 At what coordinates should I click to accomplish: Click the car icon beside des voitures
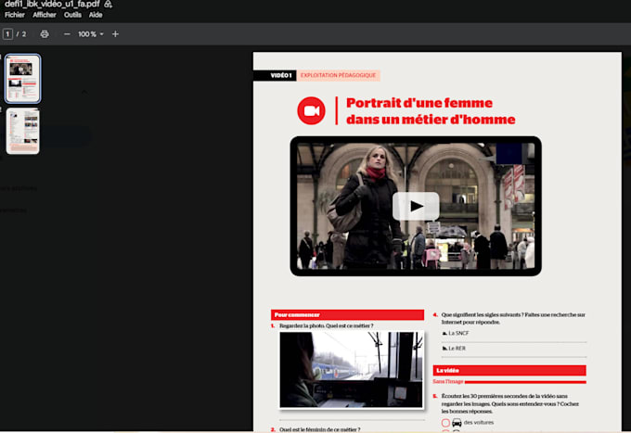(457, 423)
